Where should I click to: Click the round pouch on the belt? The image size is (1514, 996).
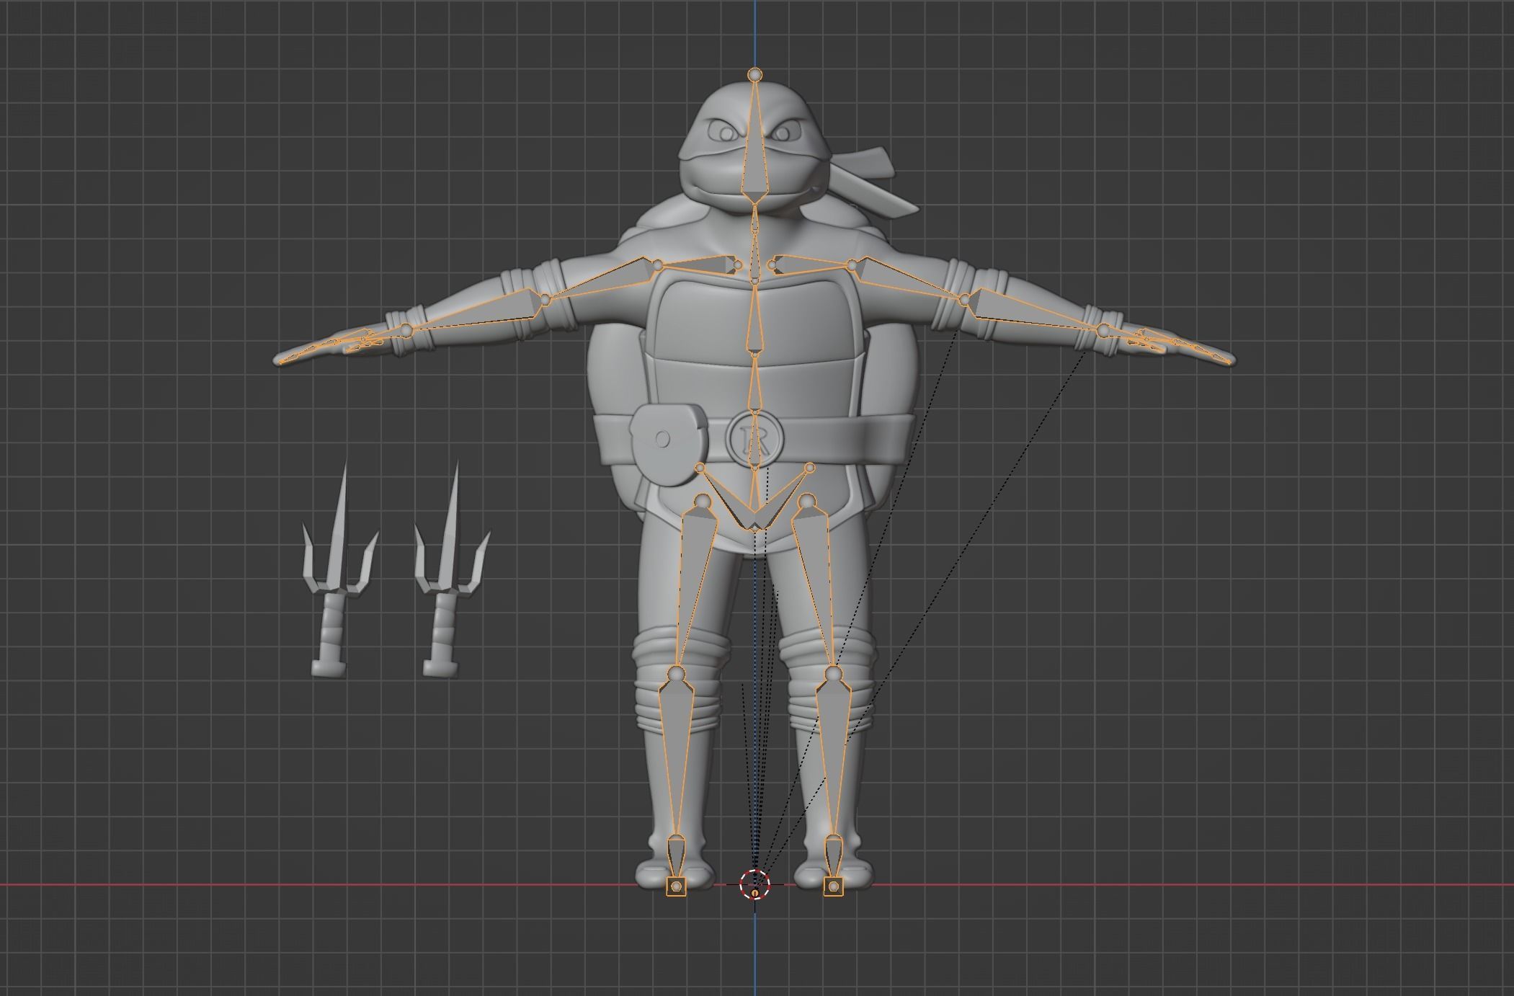[x=668, y=444]
